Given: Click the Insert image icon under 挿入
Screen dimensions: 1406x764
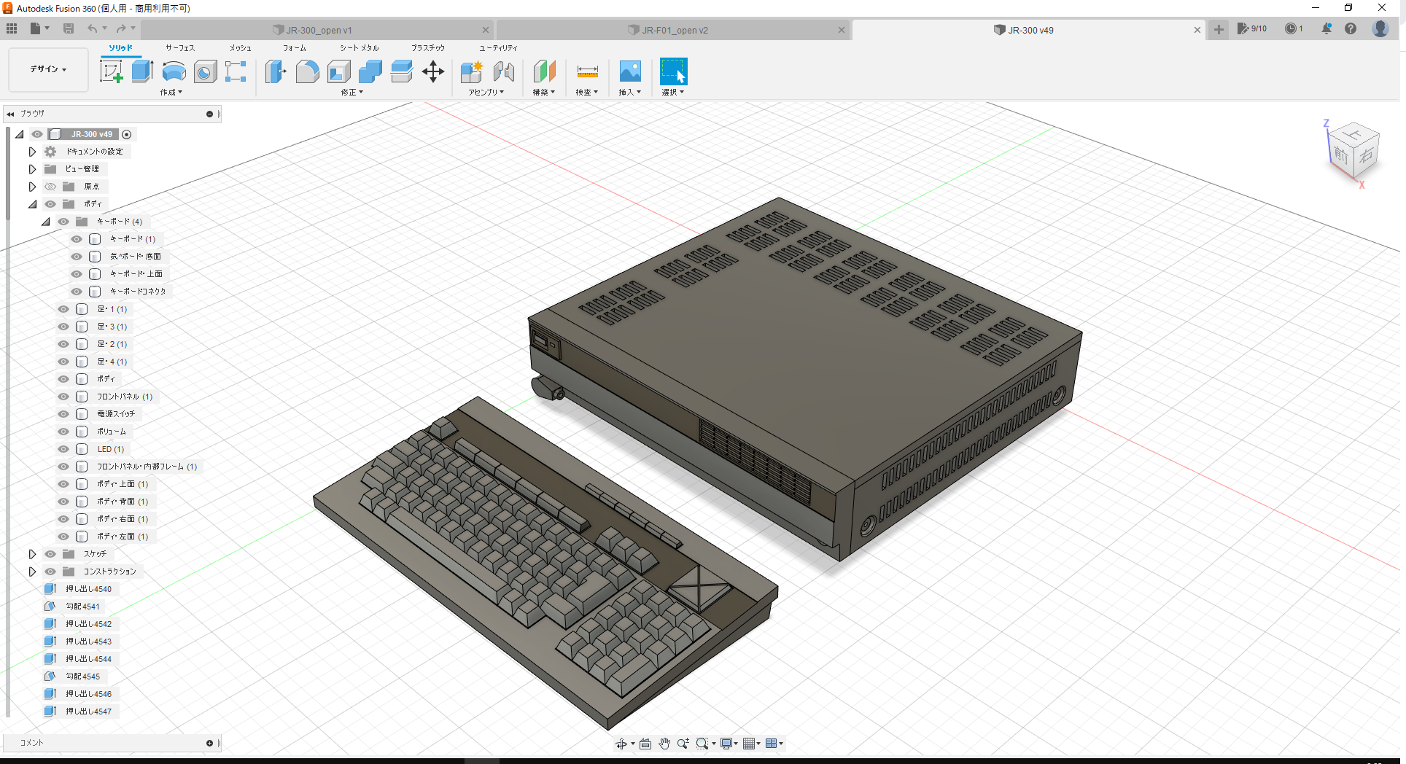Looking at the screenshot, I should coord(629,72).
